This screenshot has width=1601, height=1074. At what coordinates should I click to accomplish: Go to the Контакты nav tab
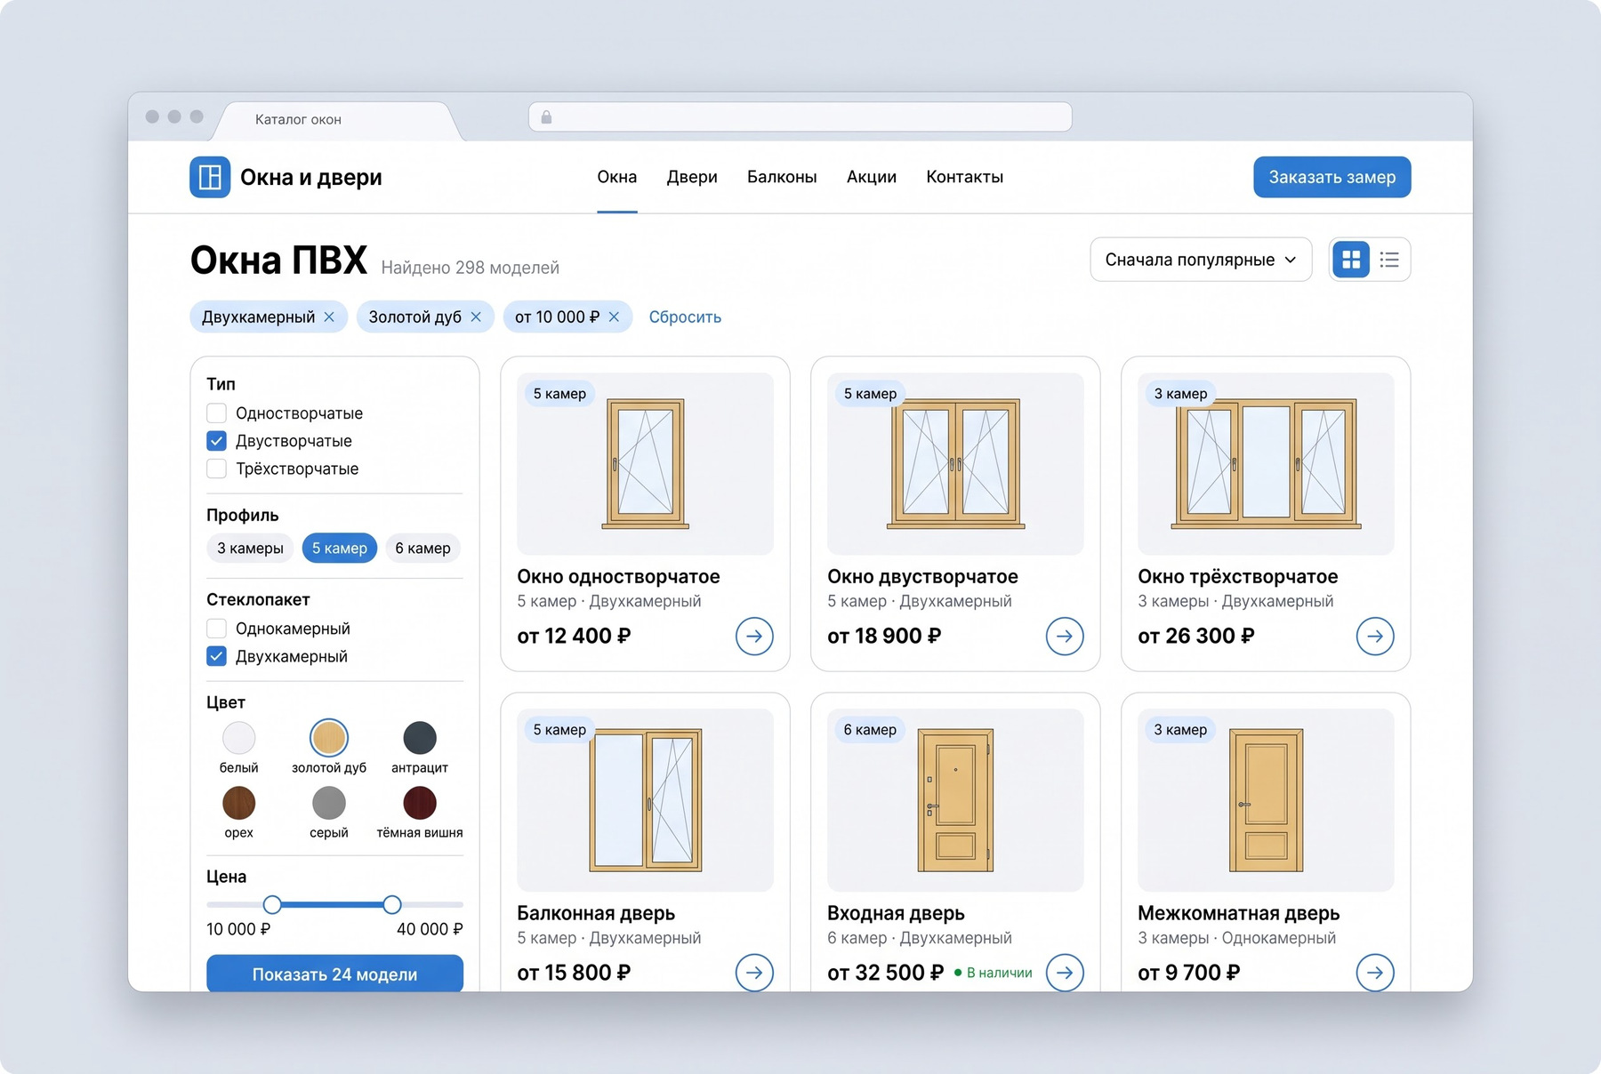point(965,177)
